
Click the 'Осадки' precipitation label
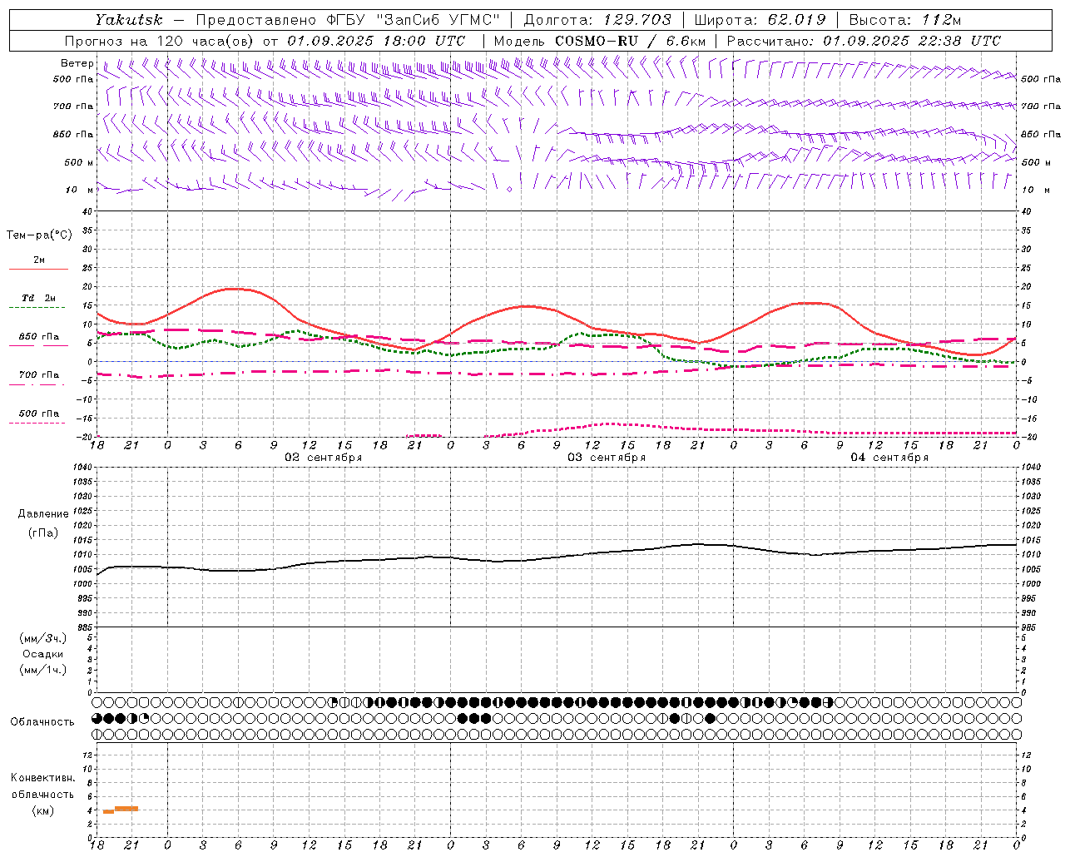(x=43, y=654)
